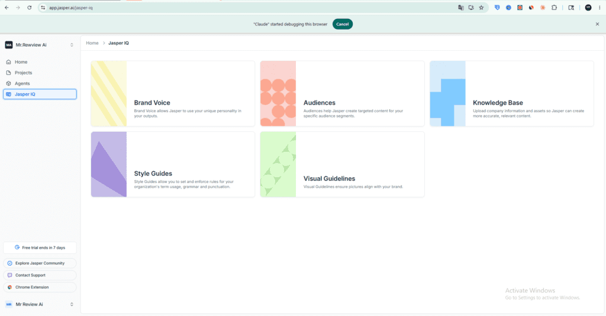This screenshot has height=316, width=606.
Task: Click the browser forward arrow
Action: 18,8
